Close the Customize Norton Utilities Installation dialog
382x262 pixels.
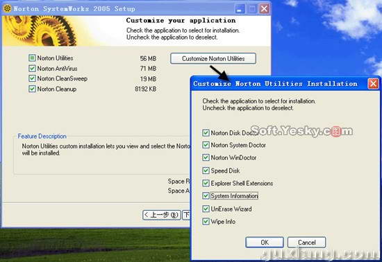(x=373, y=84)
